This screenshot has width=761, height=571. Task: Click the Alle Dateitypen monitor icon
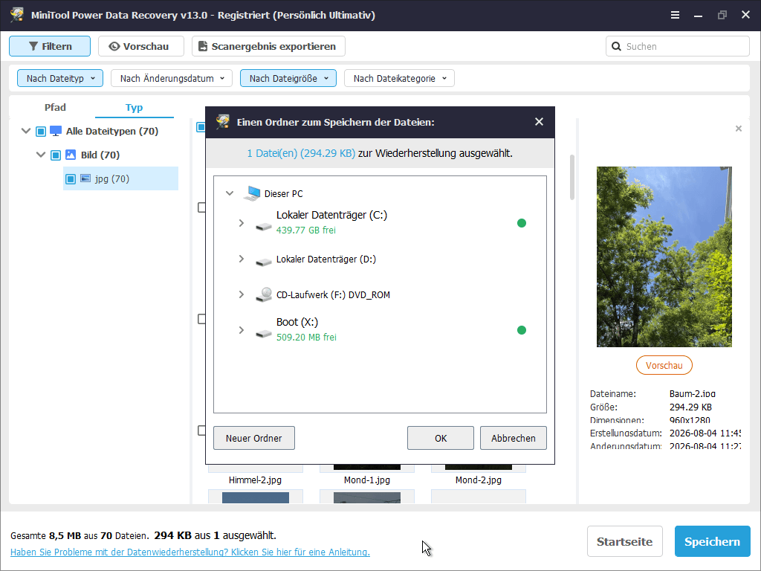[56, 131]
